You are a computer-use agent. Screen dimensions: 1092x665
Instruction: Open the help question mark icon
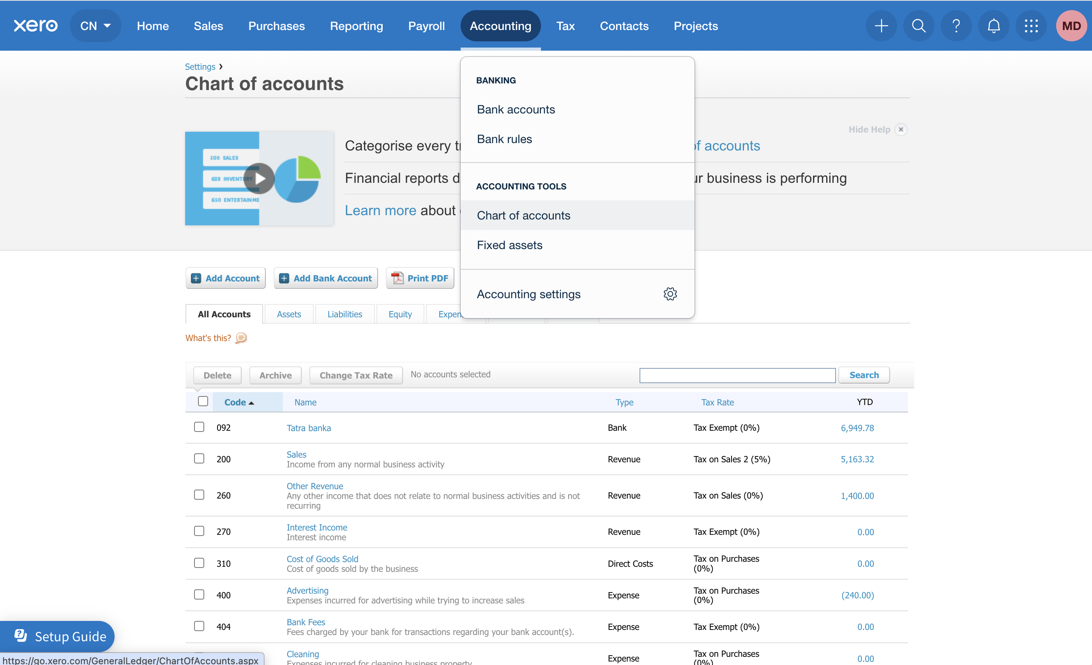tap(956, 26)
